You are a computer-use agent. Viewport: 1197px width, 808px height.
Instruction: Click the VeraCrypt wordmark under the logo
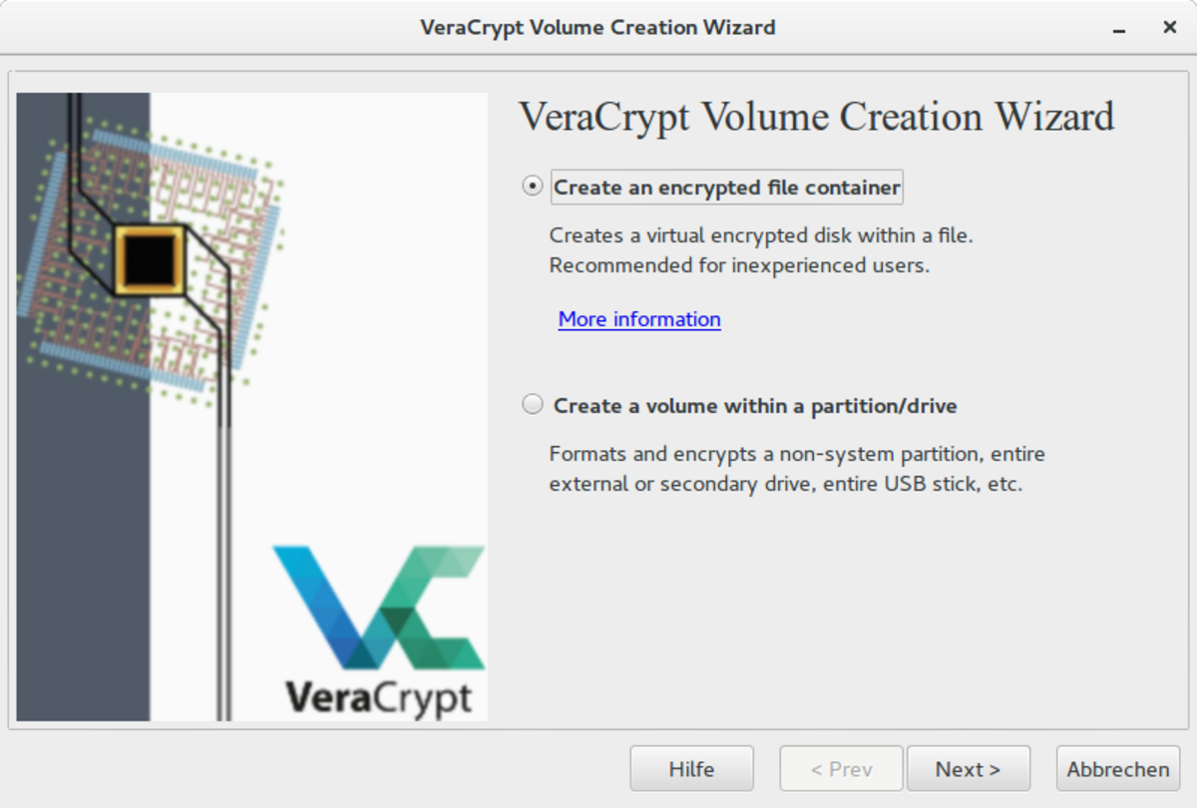[379, 696]
